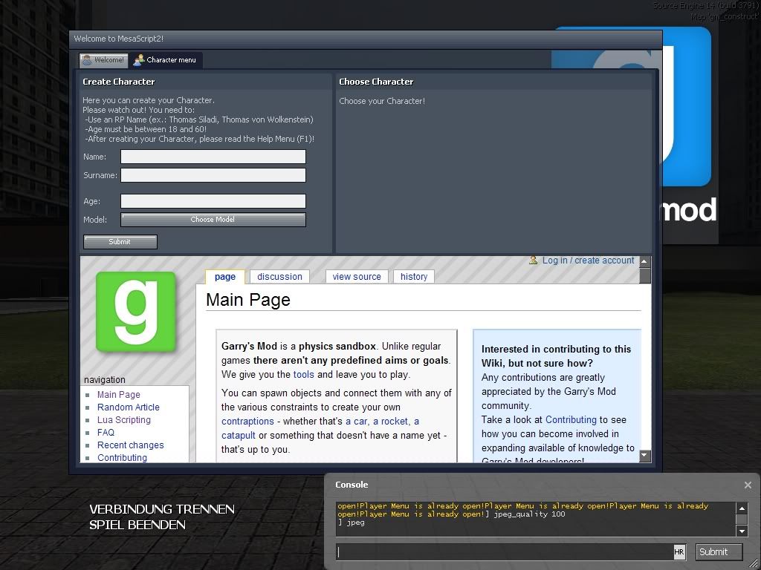Switch to the Welcome! tab
Screen dimensions: 761x570
pyautogui.click(x=104, y=60)
